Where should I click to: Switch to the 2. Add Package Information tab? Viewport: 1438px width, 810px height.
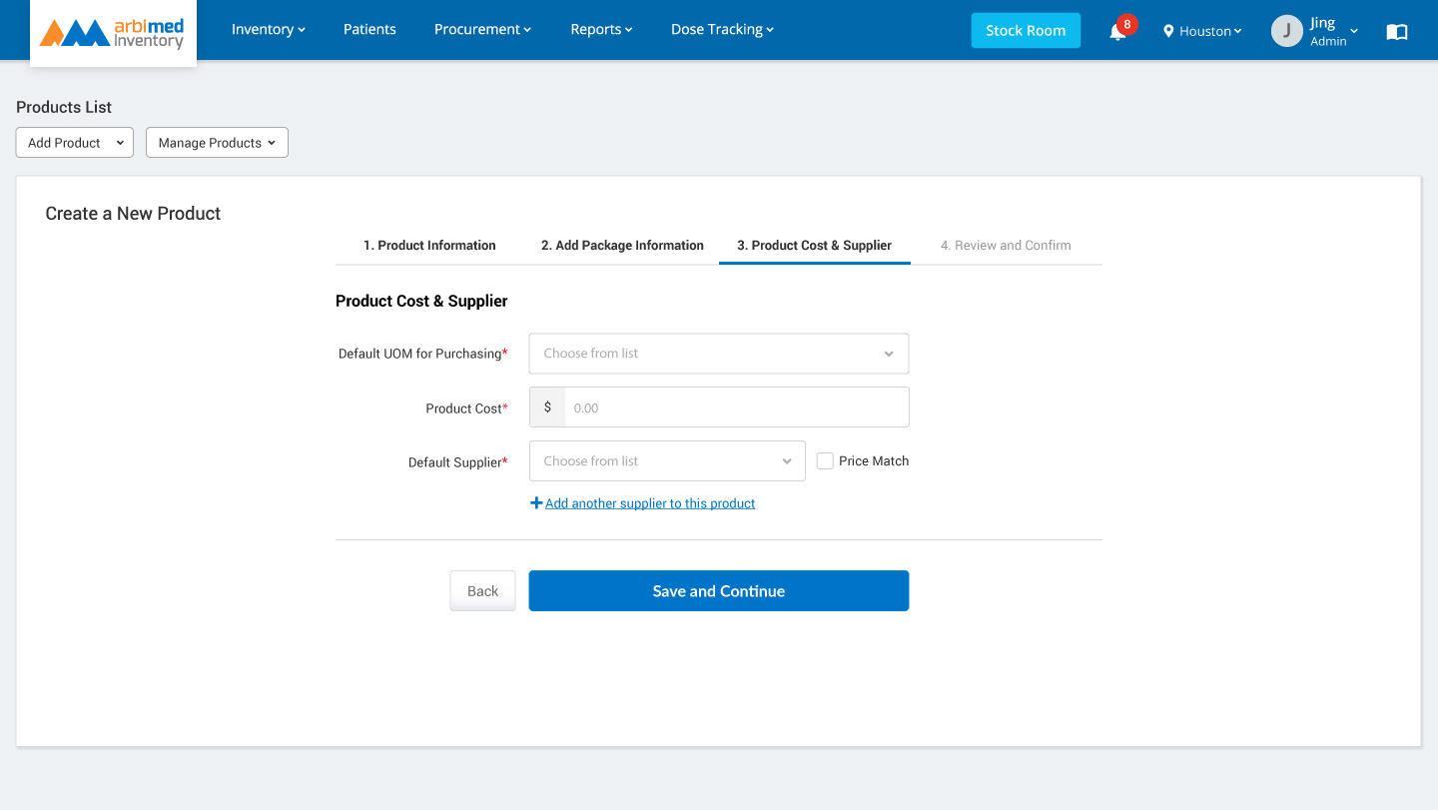[622, 246]
